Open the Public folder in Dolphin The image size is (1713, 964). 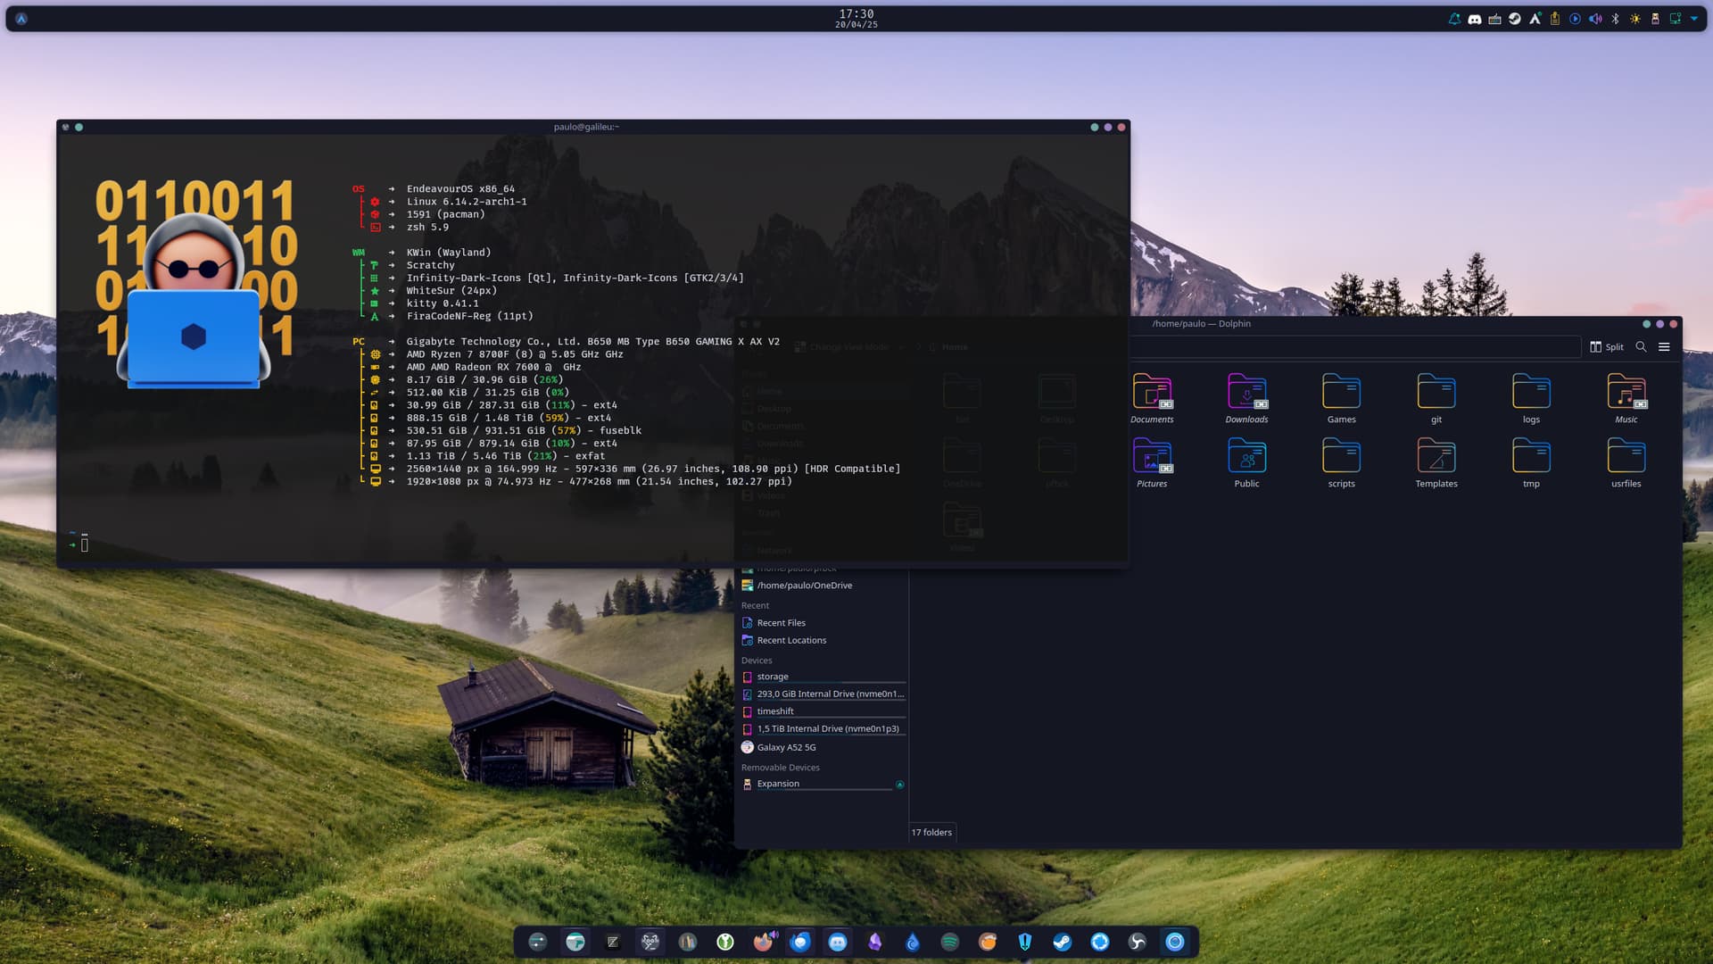click(1246, 462)
